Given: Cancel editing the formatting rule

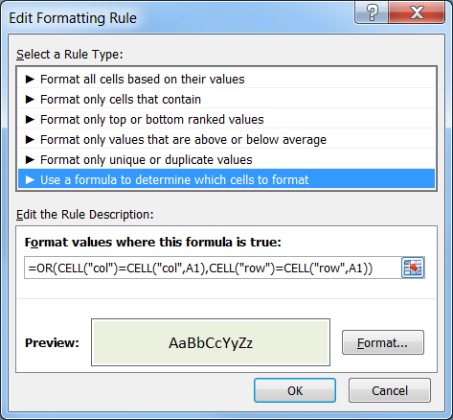Looking at the screenshot, I should click(x=390, y=390).
